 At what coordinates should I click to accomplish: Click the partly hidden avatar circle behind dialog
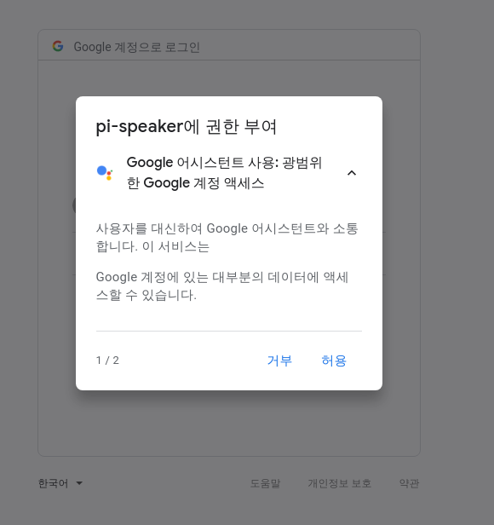74,205
